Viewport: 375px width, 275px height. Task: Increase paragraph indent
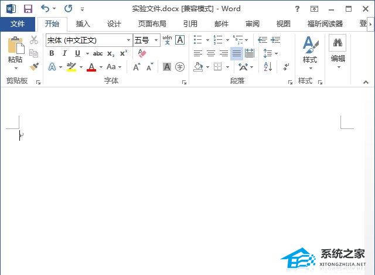(x=275, y=40)
